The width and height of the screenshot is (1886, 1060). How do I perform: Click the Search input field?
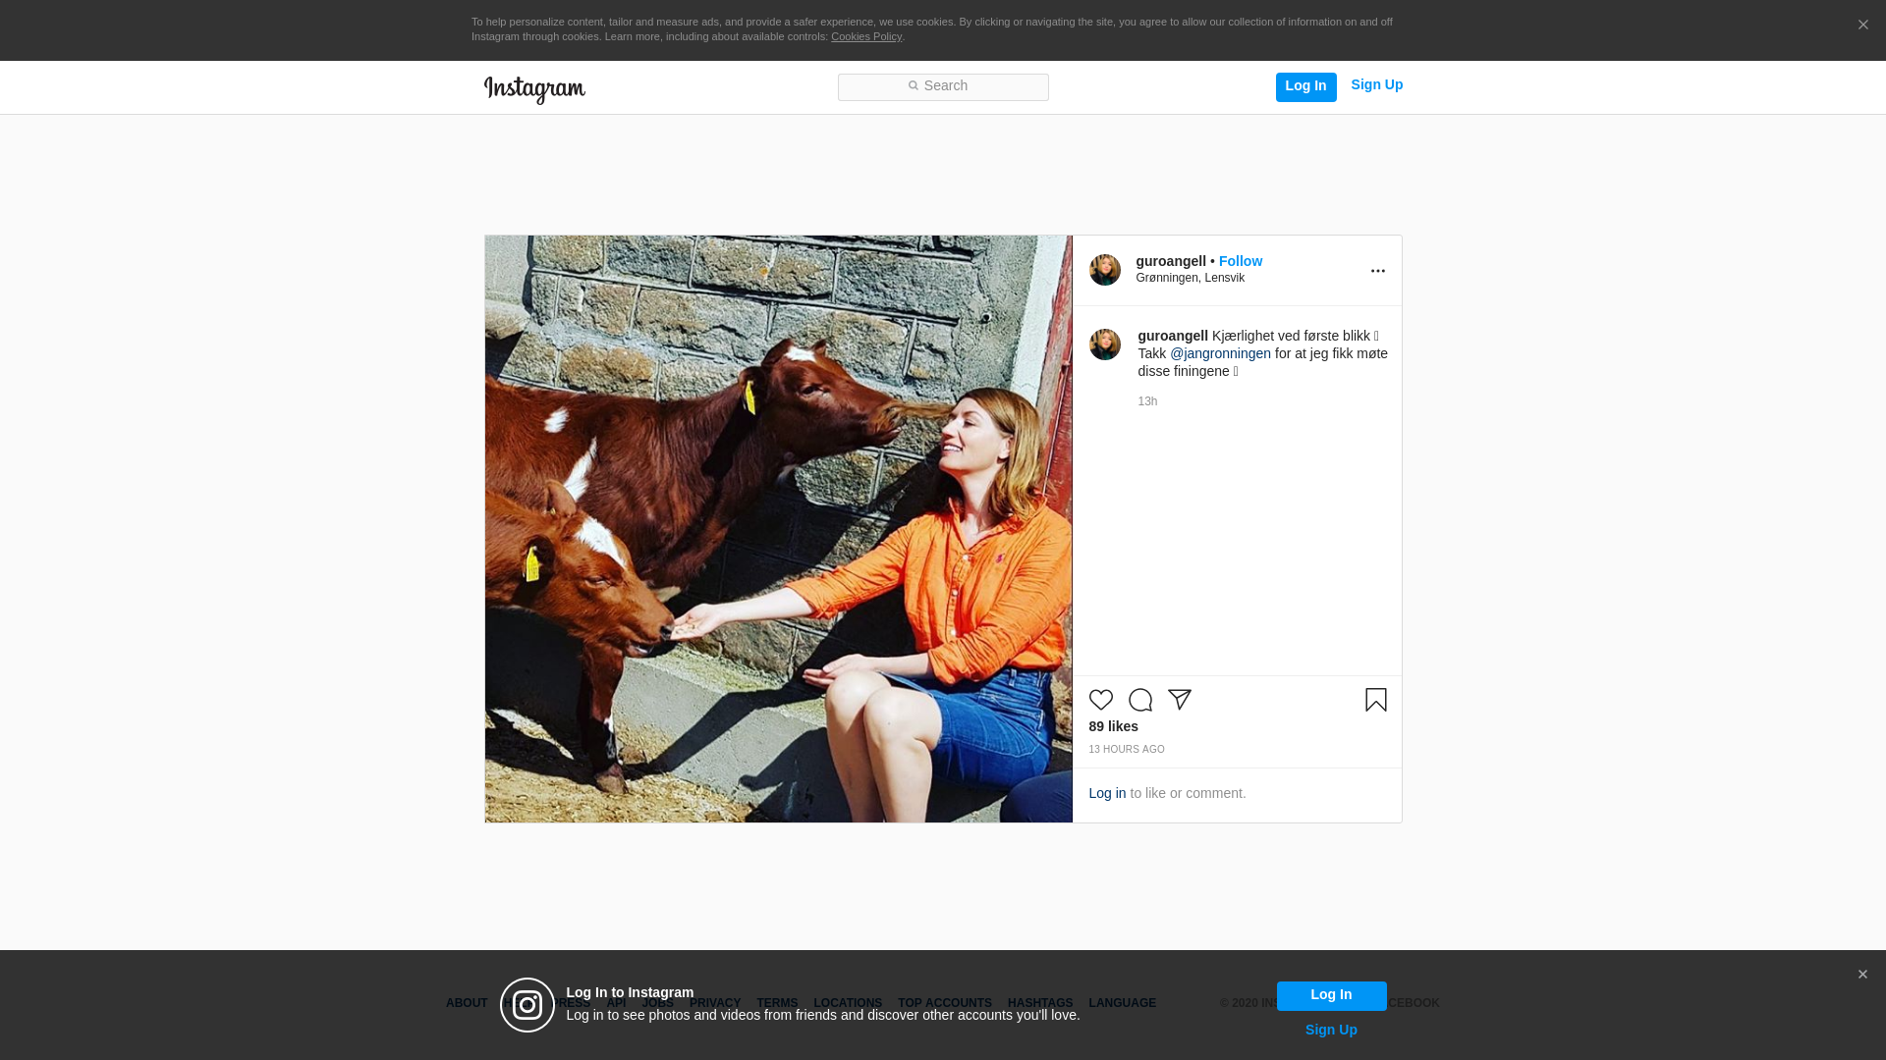[x=943, y=87]
